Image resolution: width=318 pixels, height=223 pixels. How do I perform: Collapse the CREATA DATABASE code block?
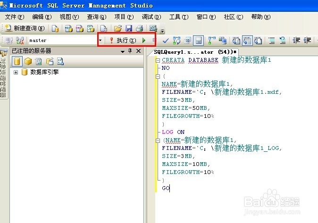[158, 60]
